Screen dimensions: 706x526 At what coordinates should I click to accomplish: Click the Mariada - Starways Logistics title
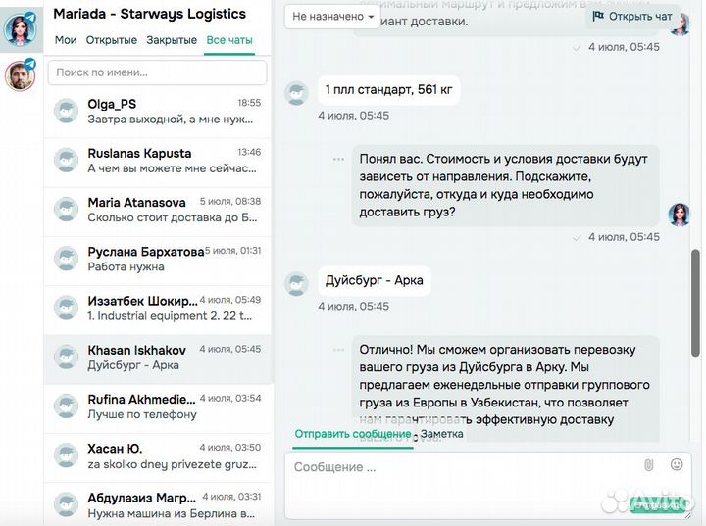(149, 14)
